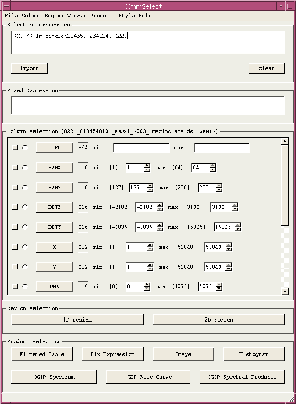The height and width of the screenshot is (404, 296).
Task: Click the column list scroll down arrow
Action: 285,292
